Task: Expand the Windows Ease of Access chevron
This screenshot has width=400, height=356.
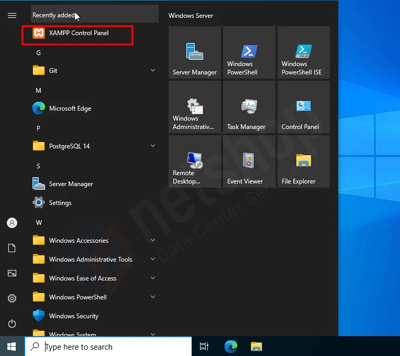Action: click(153, 278)
